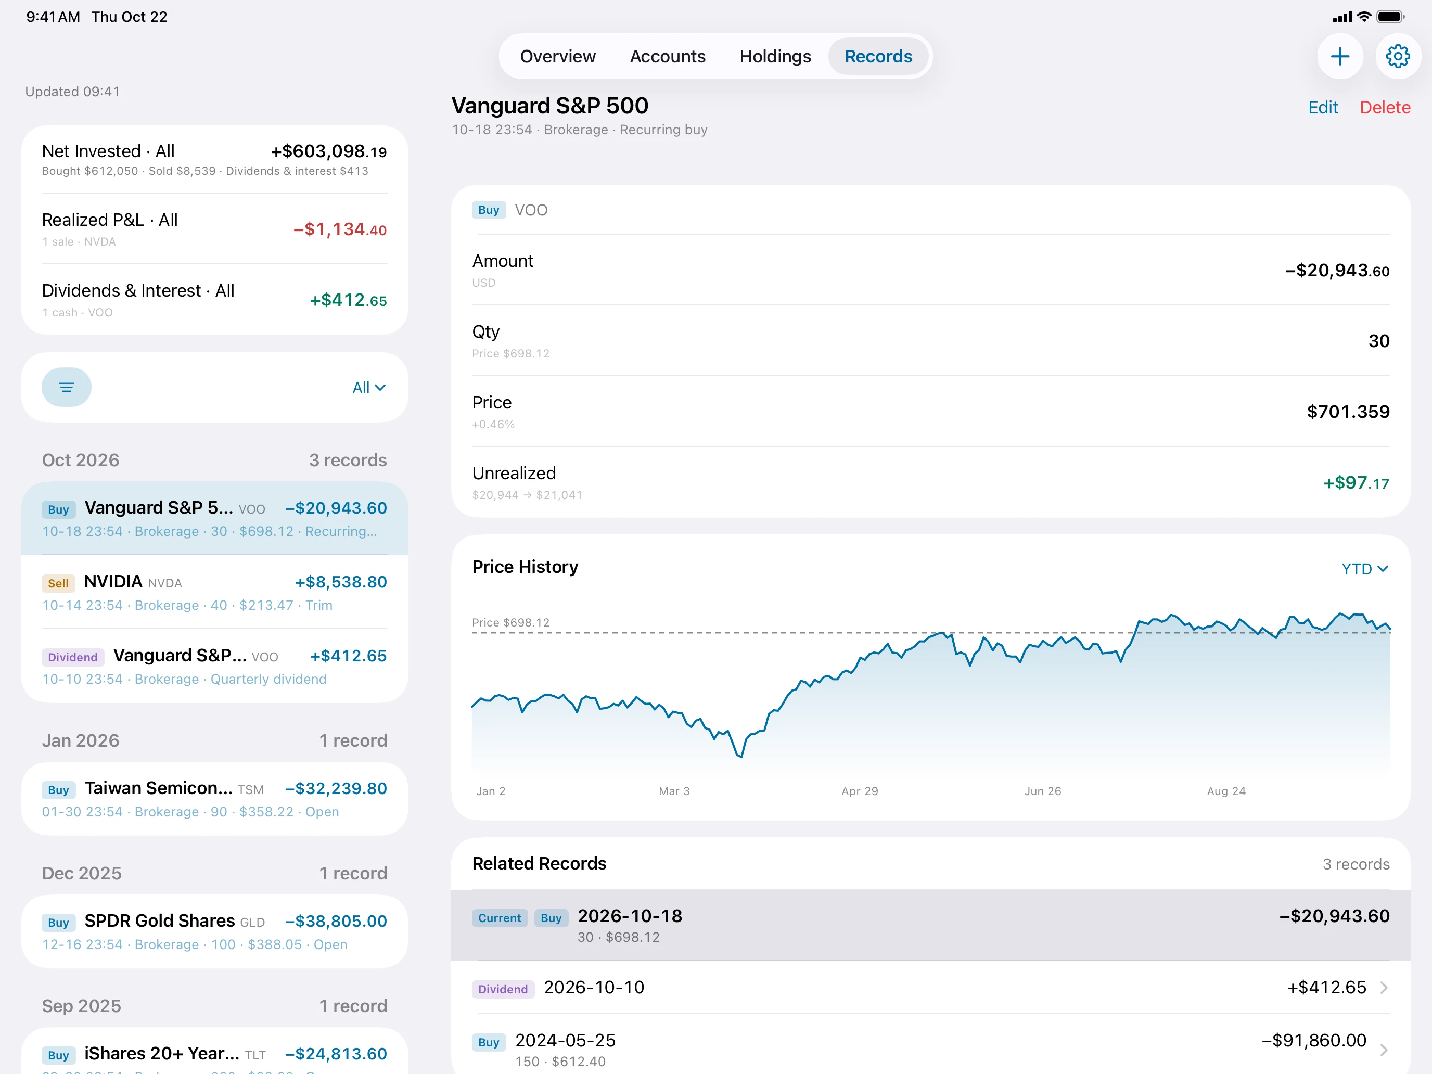Tap Edit for this record
1432x1074 pixels.
1323,107
